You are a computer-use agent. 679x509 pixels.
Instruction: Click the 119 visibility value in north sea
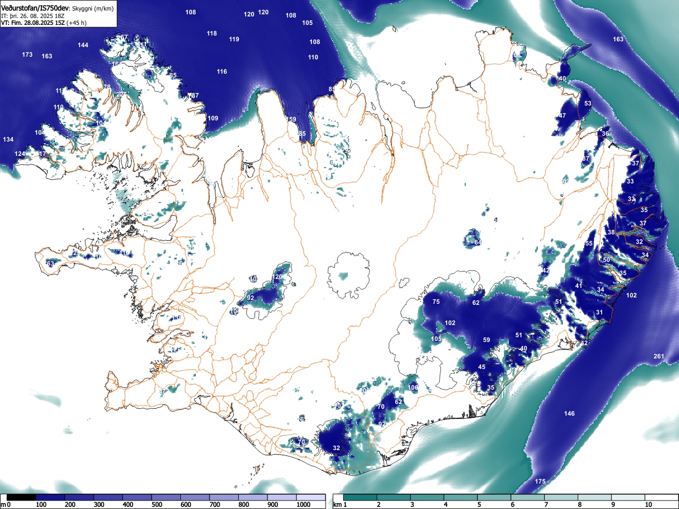tap(234, 39)
